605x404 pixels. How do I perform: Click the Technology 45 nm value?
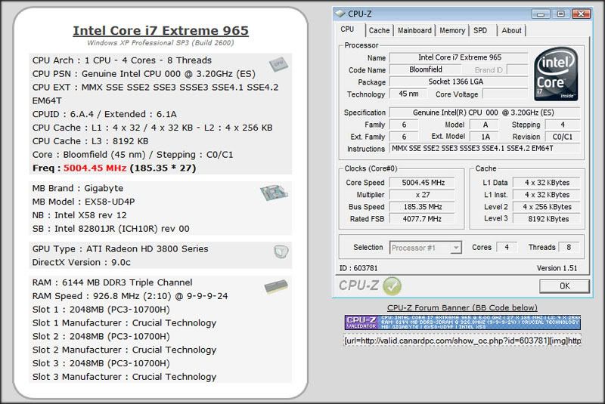click(x=408, y=94)
